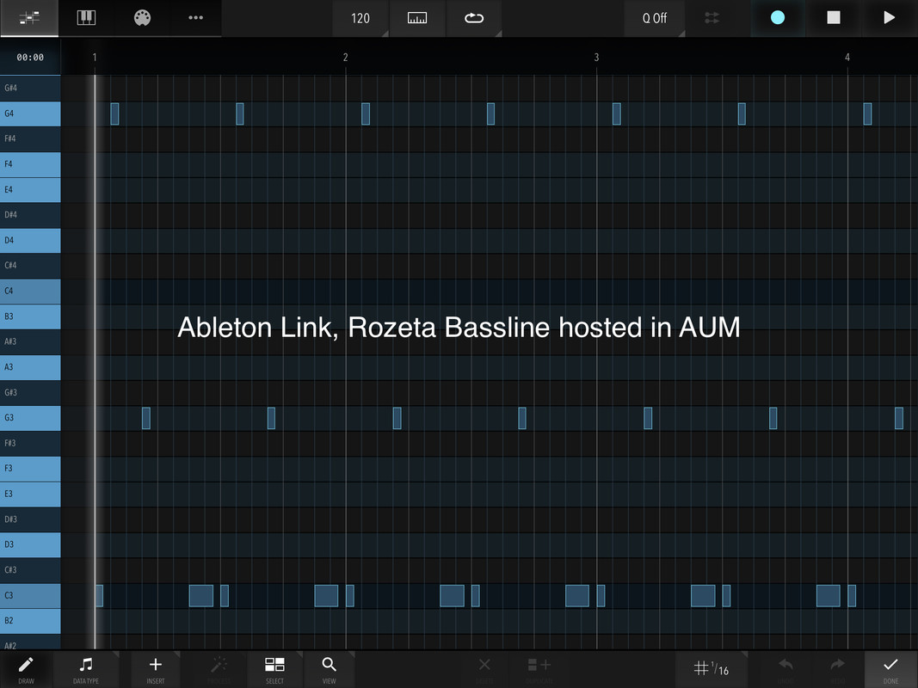Image resolution: width=918 pixels, height=688 pixels.
Task: Start playback with the play button
Action: pyautogui.click(x=889, y=17)
